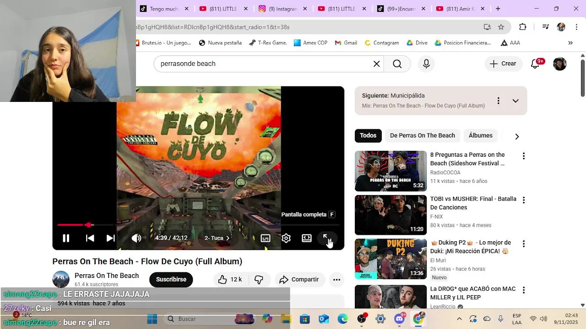Open Discord from the Windows taskbar
Screen dimensions: 586x329
[400, 318]
